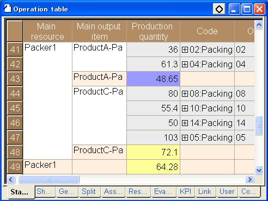Expand the 02:Packing code entry
This screenshot has height=201, width=268.
[x=185, y=49]
